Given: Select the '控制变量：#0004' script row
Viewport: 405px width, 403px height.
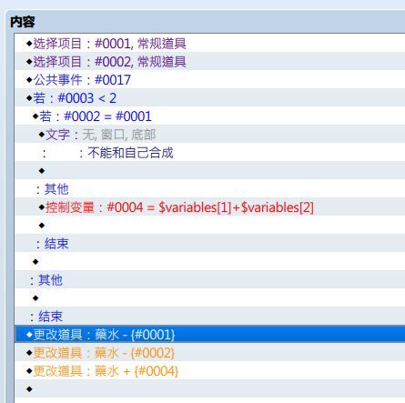Looking at the screenshot, I should pos(209,207).
